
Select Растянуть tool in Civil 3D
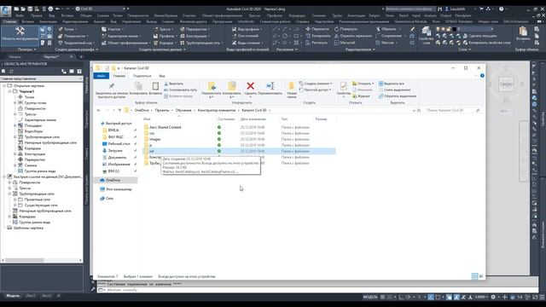coord(317,43)
